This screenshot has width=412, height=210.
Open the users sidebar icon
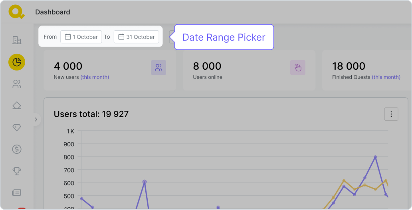(x=17, y=84)
